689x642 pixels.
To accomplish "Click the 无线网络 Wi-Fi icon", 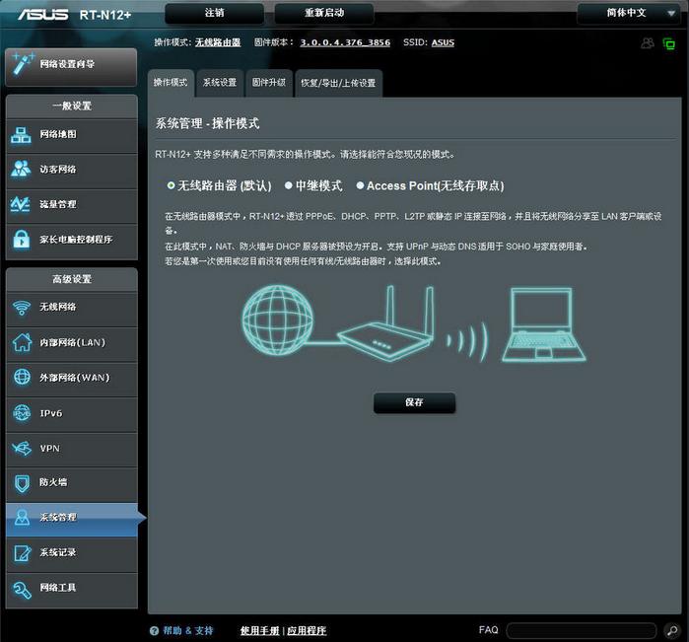I will point(21,308).
